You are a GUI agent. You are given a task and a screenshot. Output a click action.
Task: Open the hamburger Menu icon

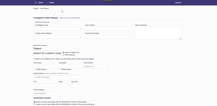click(36, 3)
